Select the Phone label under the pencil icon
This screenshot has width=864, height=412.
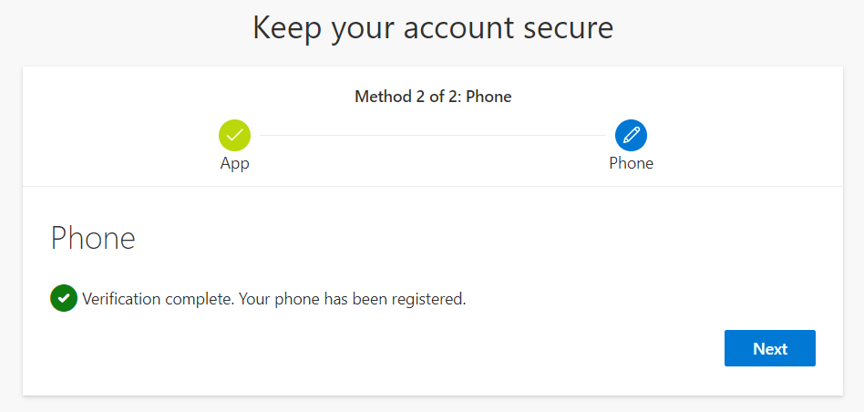pyautogui.click(x=631, y=164)
